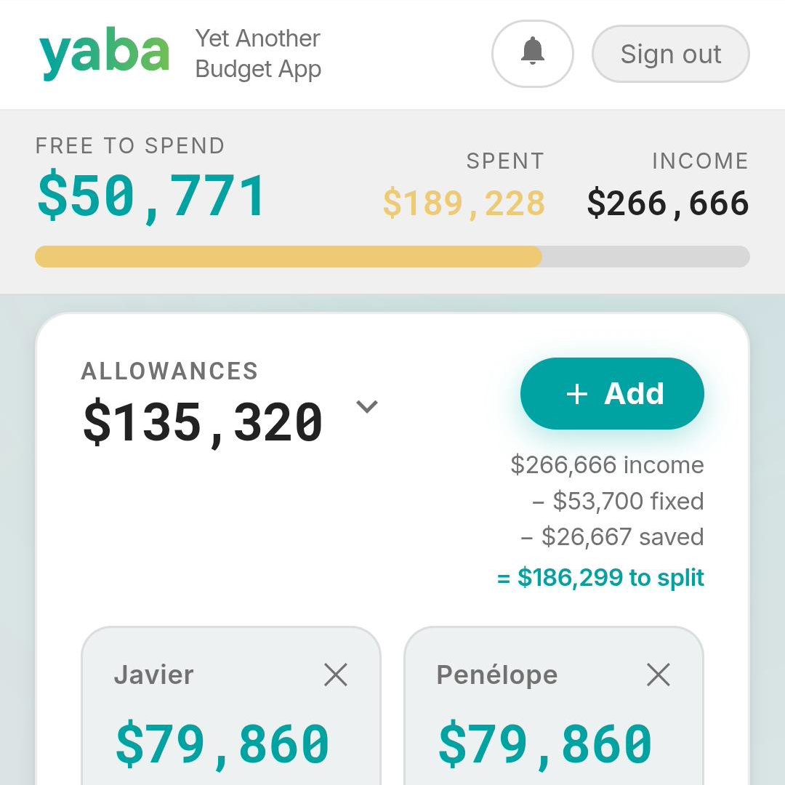
Task: Click Penélope's $79,860 allowance amount
Action: [545, 744]
